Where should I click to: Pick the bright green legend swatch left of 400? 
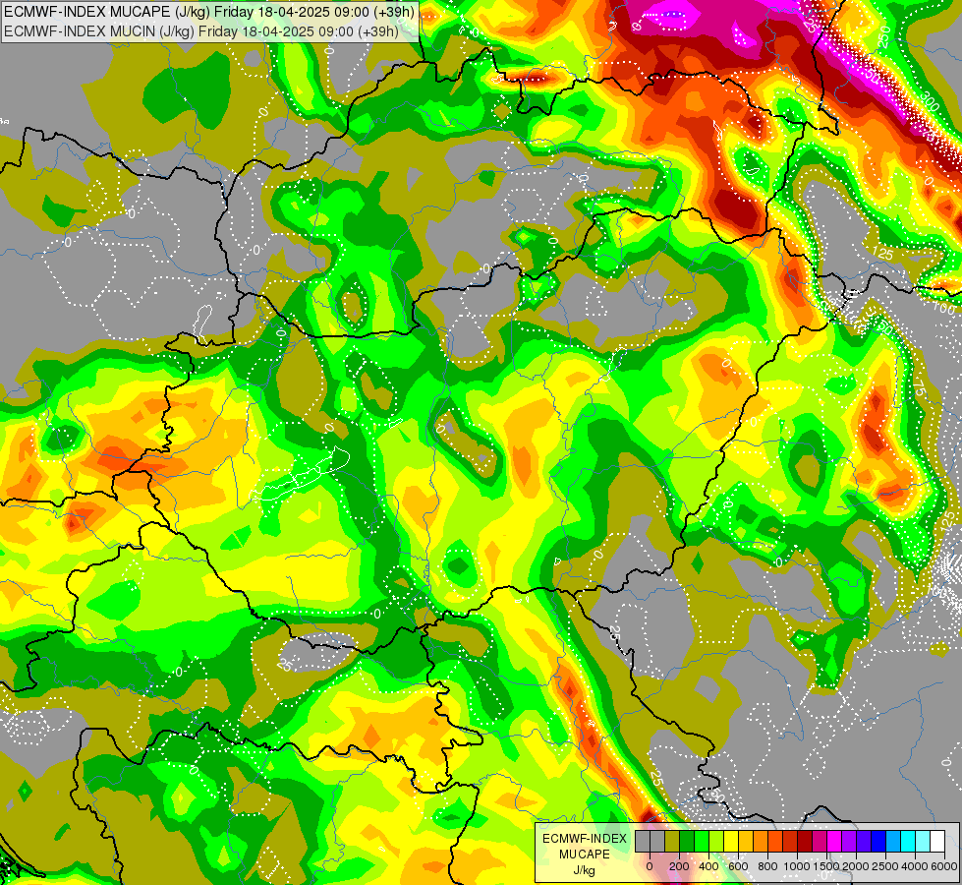pos(702,842)
